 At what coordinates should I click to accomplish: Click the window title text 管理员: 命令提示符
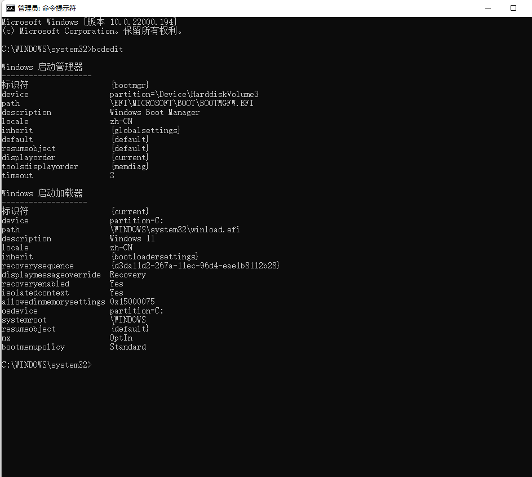pos(47,8)
